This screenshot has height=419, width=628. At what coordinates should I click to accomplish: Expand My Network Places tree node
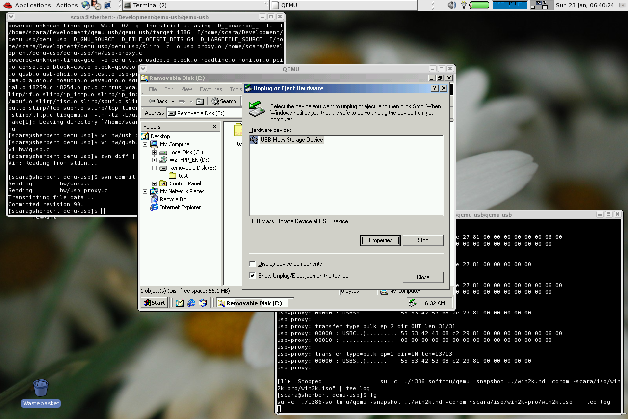coord(145,191)
